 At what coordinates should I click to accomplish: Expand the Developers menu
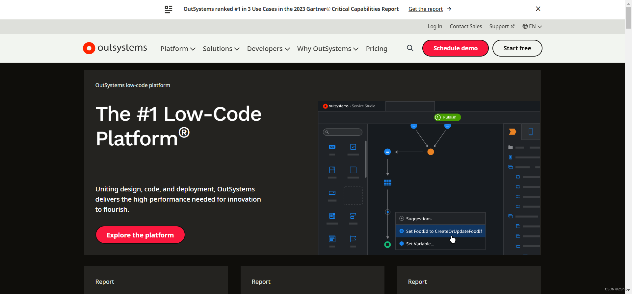tap(268, 49)
